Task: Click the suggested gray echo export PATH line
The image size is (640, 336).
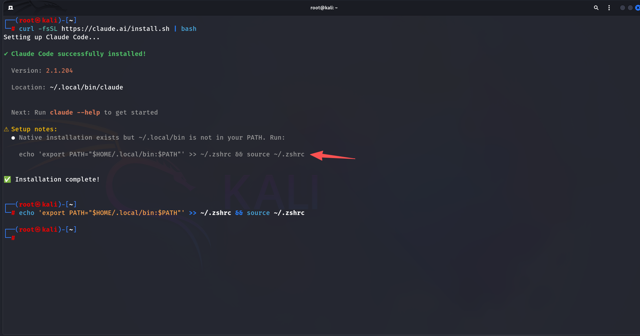Action: pyautogui.click(x=162, y=154)
